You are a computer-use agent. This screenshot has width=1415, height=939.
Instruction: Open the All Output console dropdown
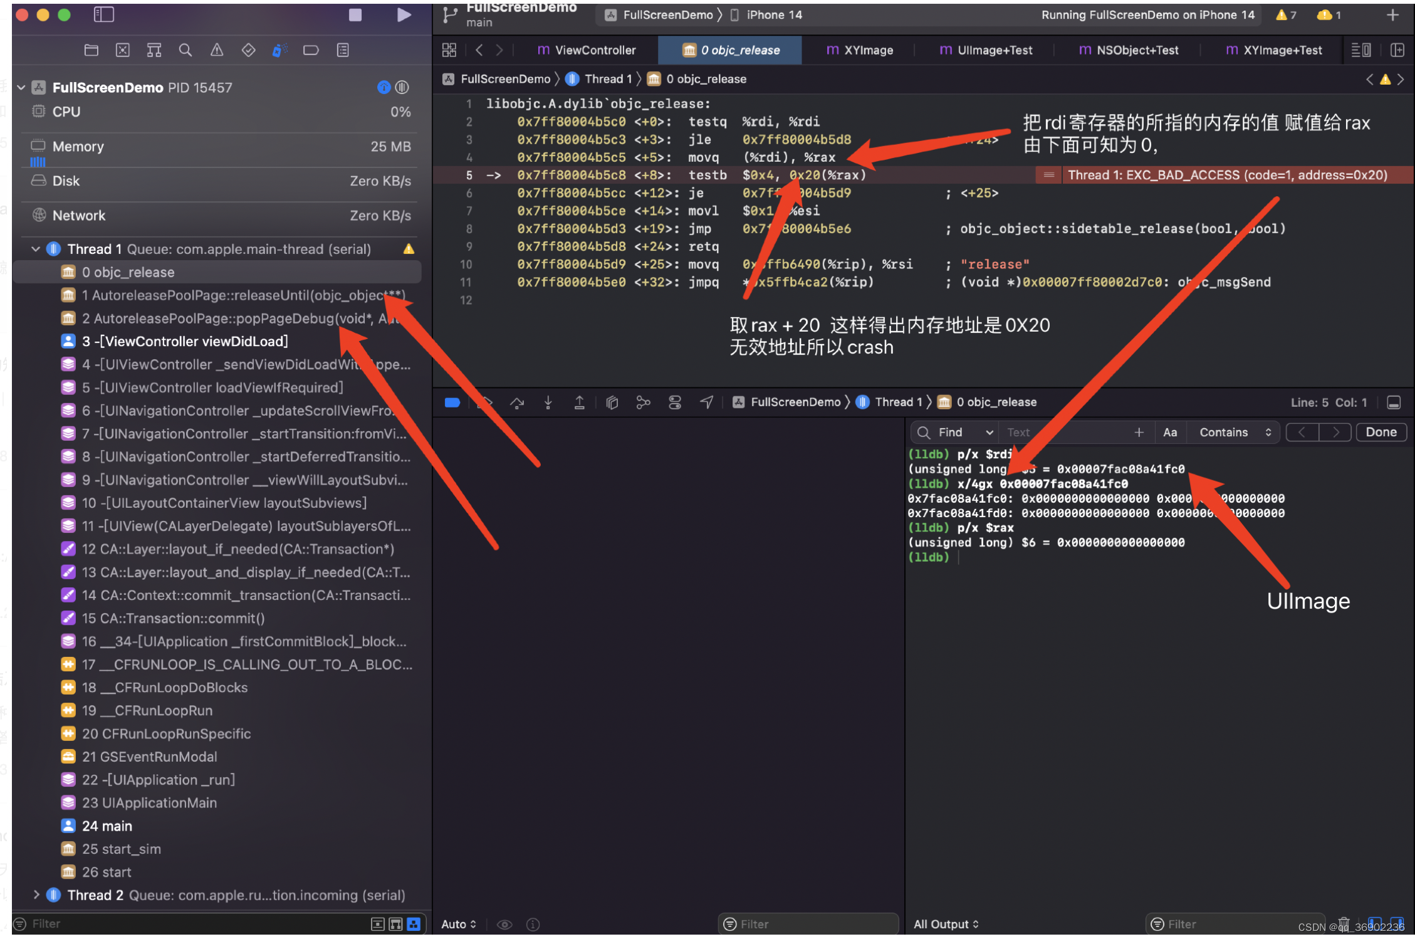[946, 925]
